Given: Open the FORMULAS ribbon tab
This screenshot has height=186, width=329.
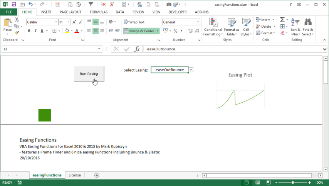Looking at the screenshot, I should click(x=99, y=12).
